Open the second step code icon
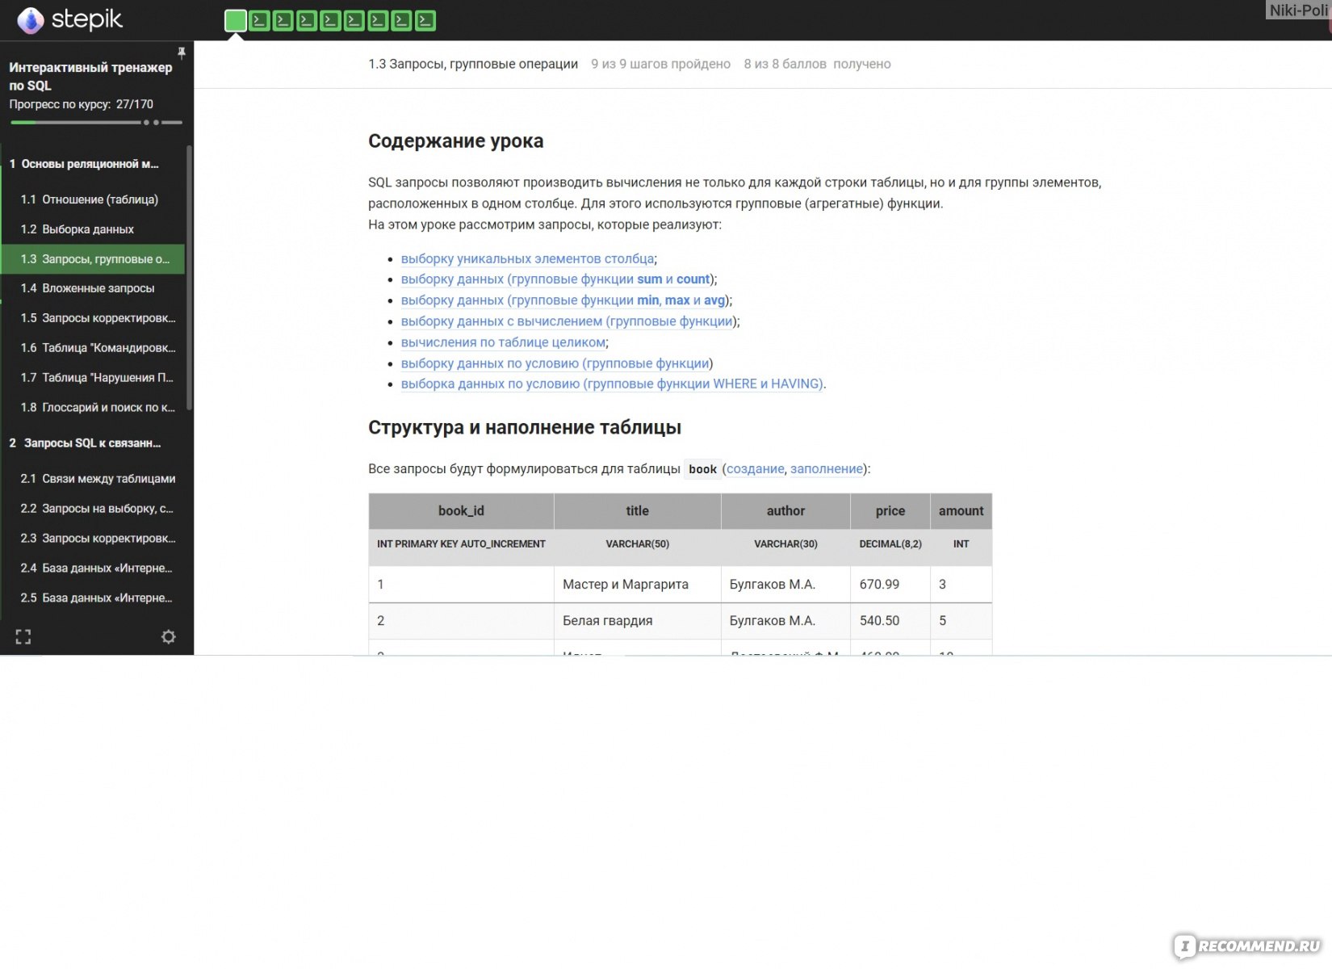This screenshot has width=1332, height=969. point(259,20)
